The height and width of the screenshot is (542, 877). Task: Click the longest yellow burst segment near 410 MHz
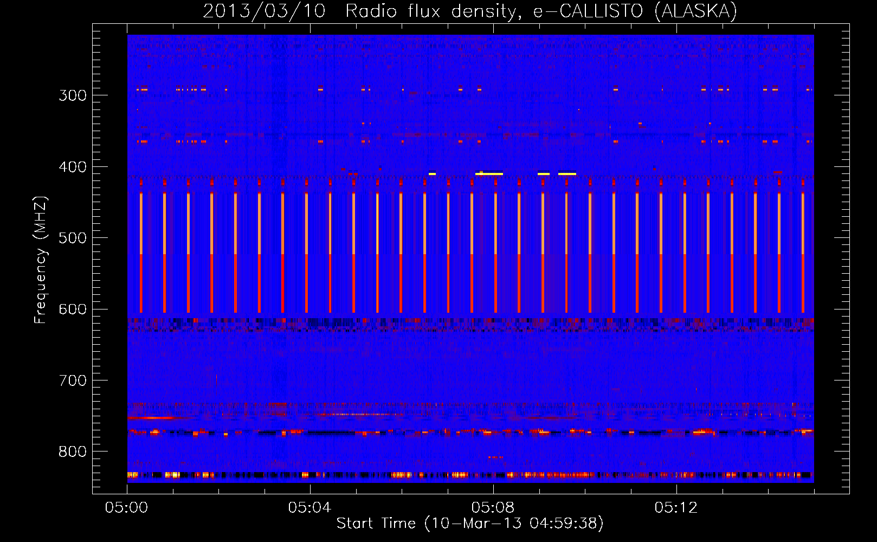(x=489, y=174)
